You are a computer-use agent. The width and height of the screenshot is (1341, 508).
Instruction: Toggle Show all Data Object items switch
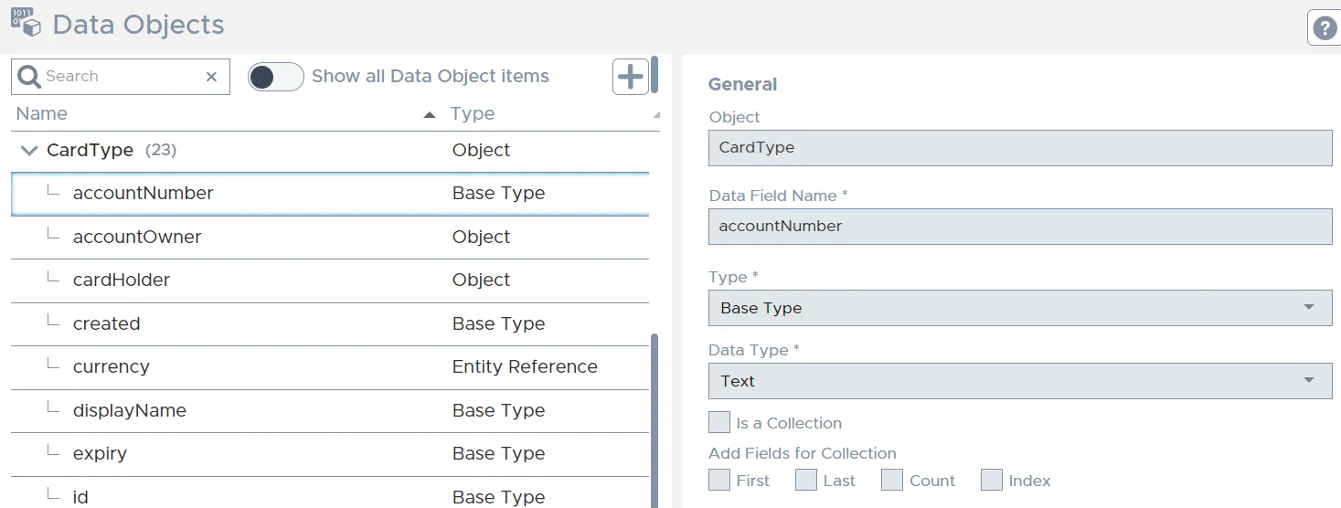(x=276, y=77)
